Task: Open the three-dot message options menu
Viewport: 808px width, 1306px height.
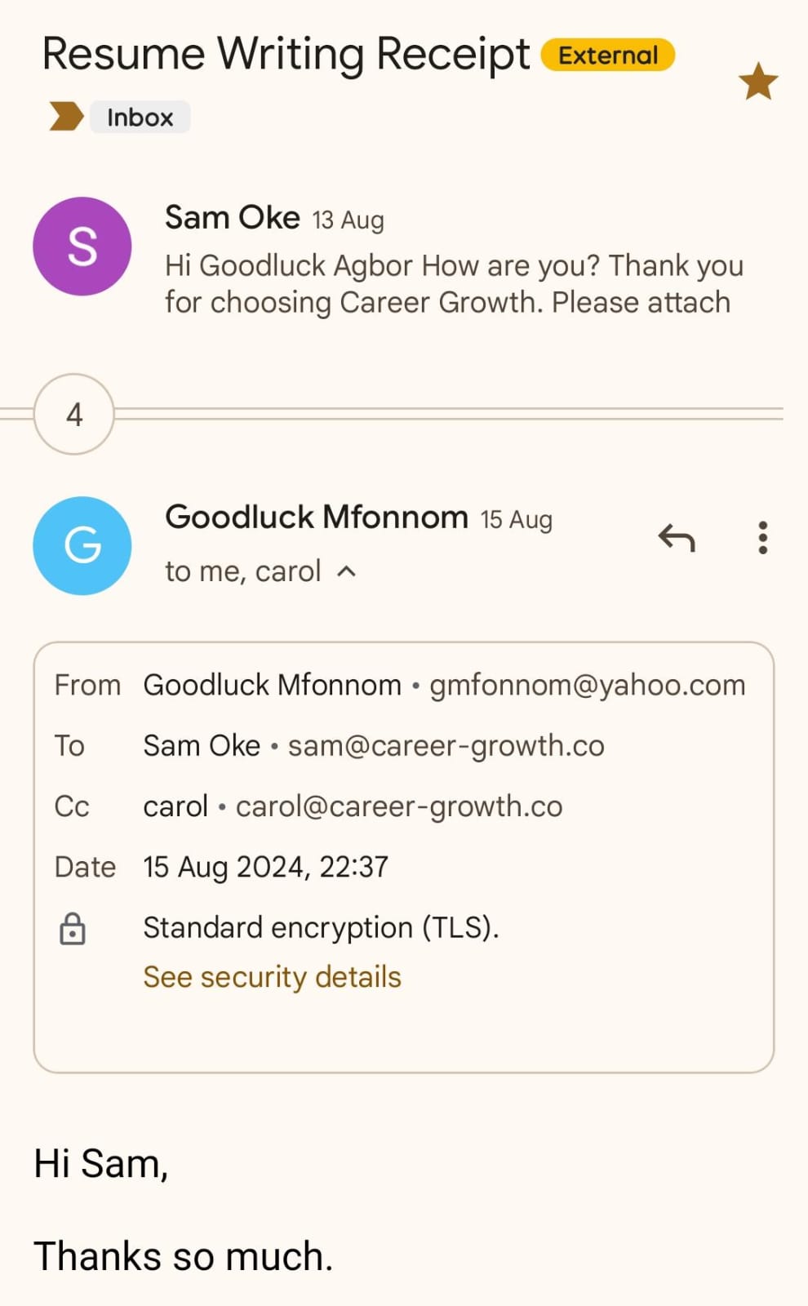Action: tap(762, 538)
